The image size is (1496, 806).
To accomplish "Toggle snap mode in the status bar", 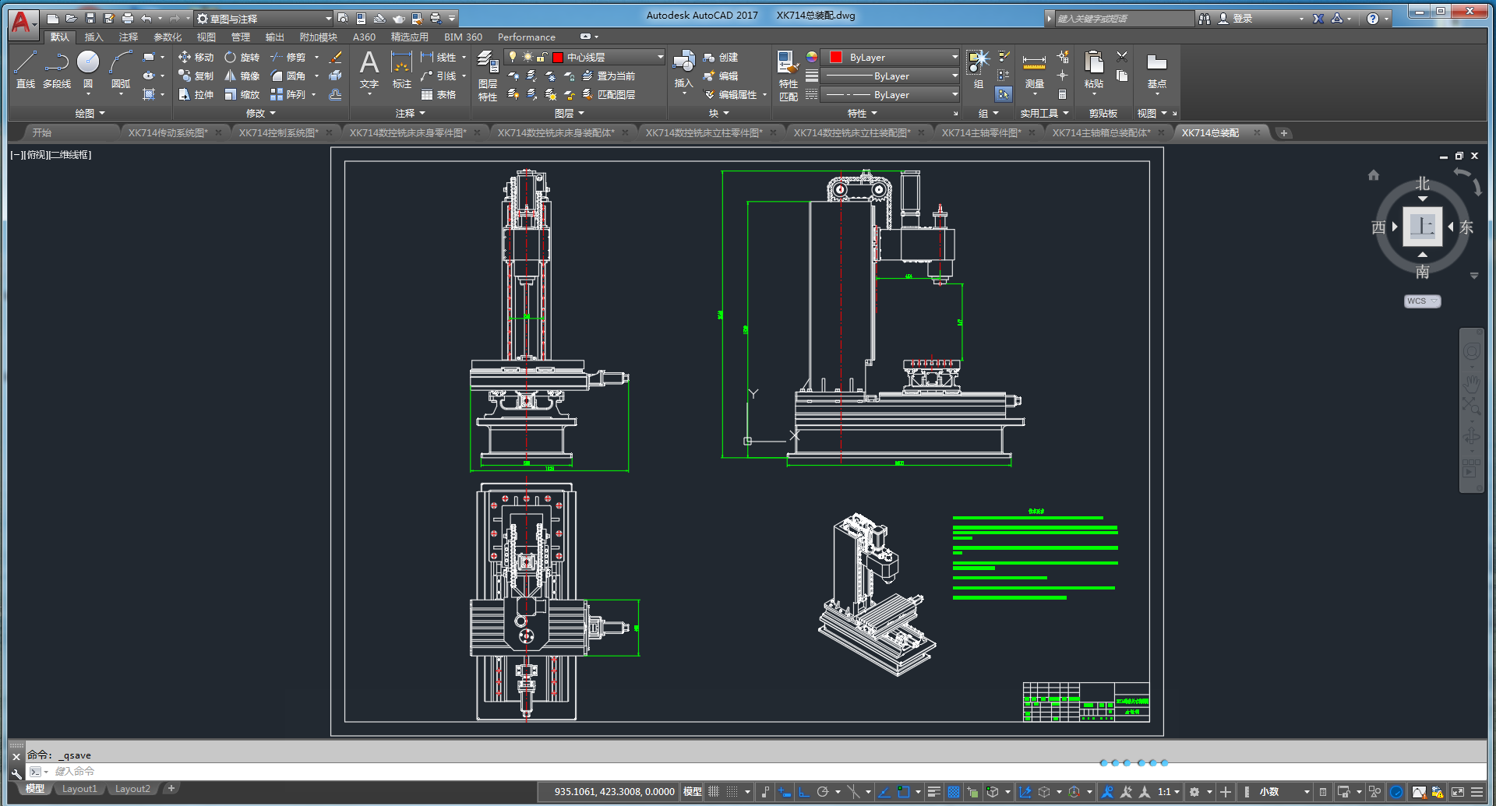I will [732, 792].
